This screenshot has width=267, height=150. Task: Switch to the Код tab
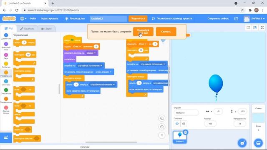9,28
